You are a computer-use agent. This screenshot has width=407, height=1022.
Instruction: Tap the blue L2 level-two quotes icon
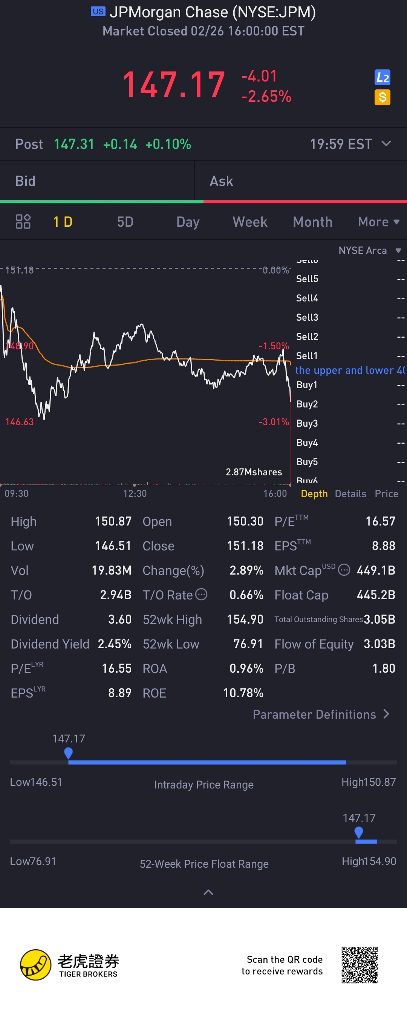(382, 77)
